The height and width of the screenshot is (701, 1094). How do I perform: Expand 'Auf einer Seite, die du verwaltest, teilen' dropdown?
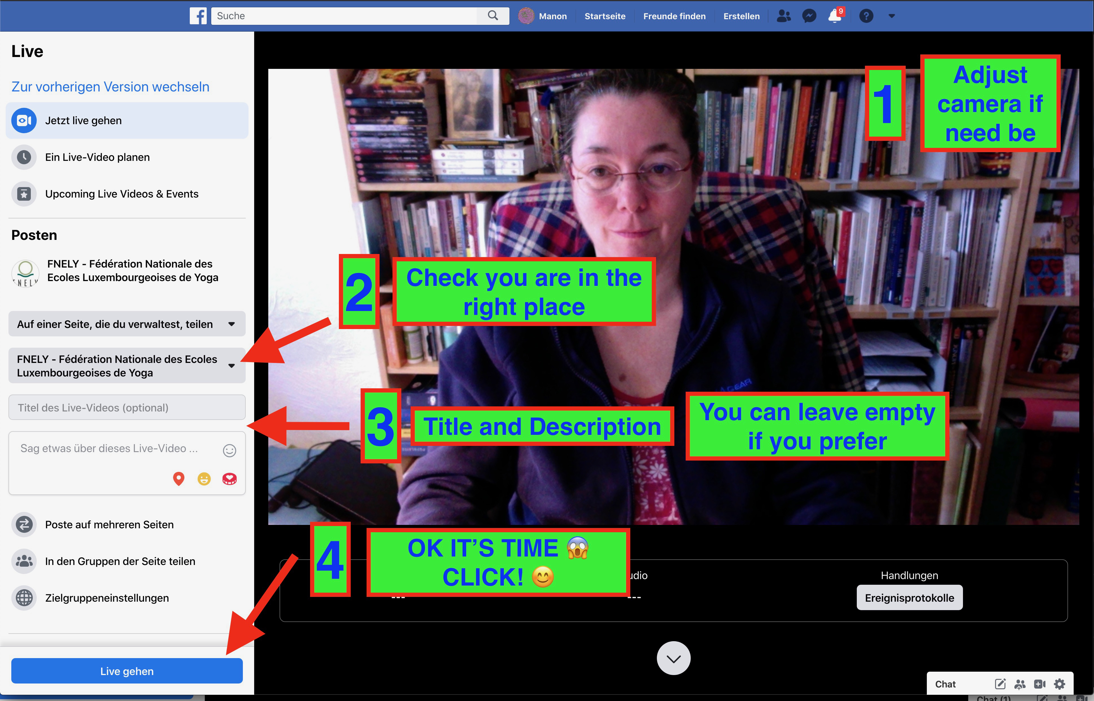click(x=127, y=324)
